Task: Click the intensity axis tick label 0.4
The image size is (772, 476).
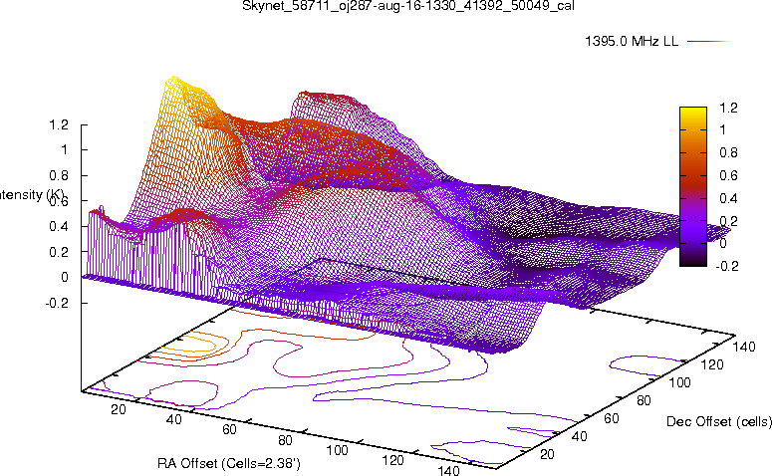Action: coord(59,226)
